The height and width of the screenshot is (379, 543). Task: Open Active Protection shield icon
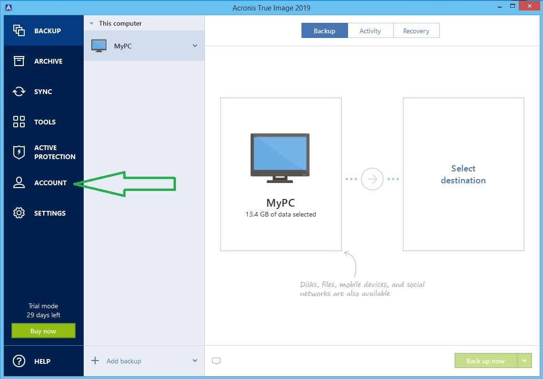19,152
